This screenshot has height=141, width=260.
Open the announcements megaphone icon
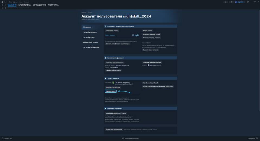coord(225,2)
